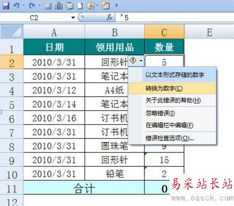Click the Undo arrow icon

[x=17, y=5]
